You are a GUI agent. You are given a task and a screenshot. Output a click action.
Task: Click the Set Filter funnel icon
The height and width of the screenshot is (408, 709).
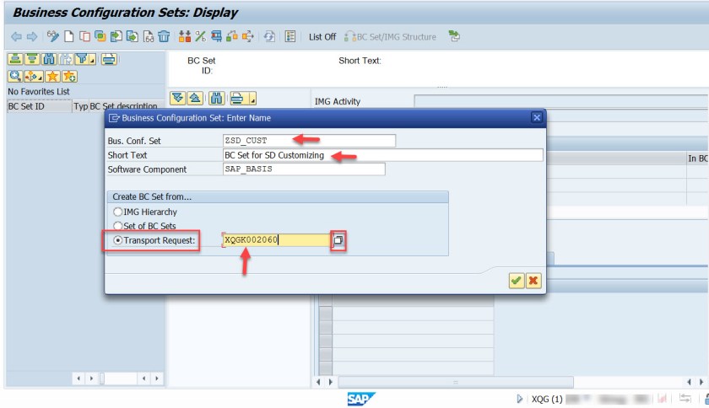click(82, 59)
